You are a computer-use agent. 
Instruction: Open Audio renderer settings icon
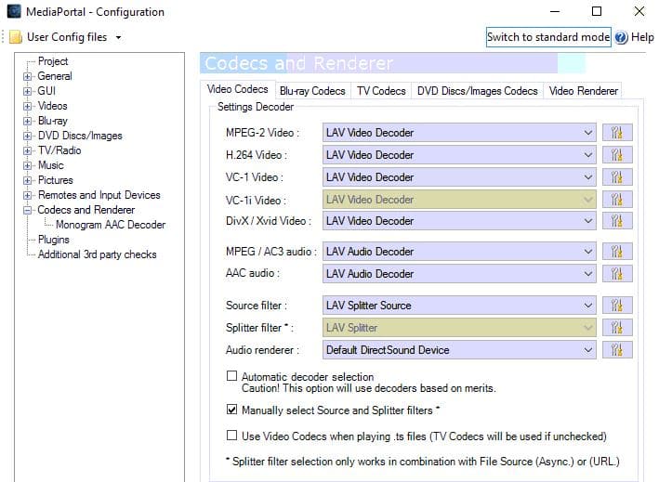(x=616, y=350)
